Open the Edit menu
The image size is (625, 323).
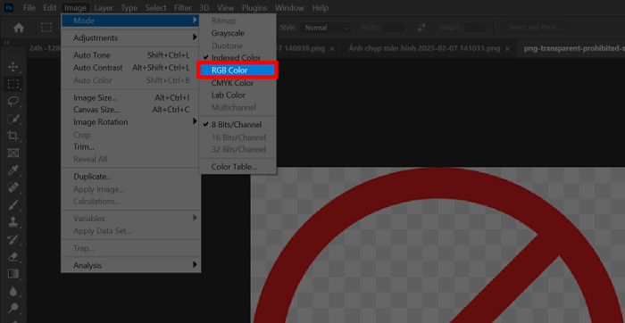(50, 7)
